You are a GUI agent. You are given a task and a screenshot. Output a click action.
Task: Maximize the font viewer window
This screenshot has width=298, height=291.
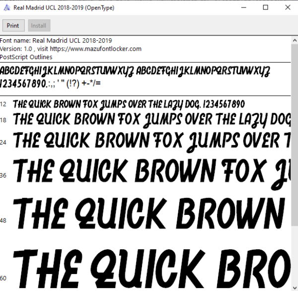tap(266, 7)
